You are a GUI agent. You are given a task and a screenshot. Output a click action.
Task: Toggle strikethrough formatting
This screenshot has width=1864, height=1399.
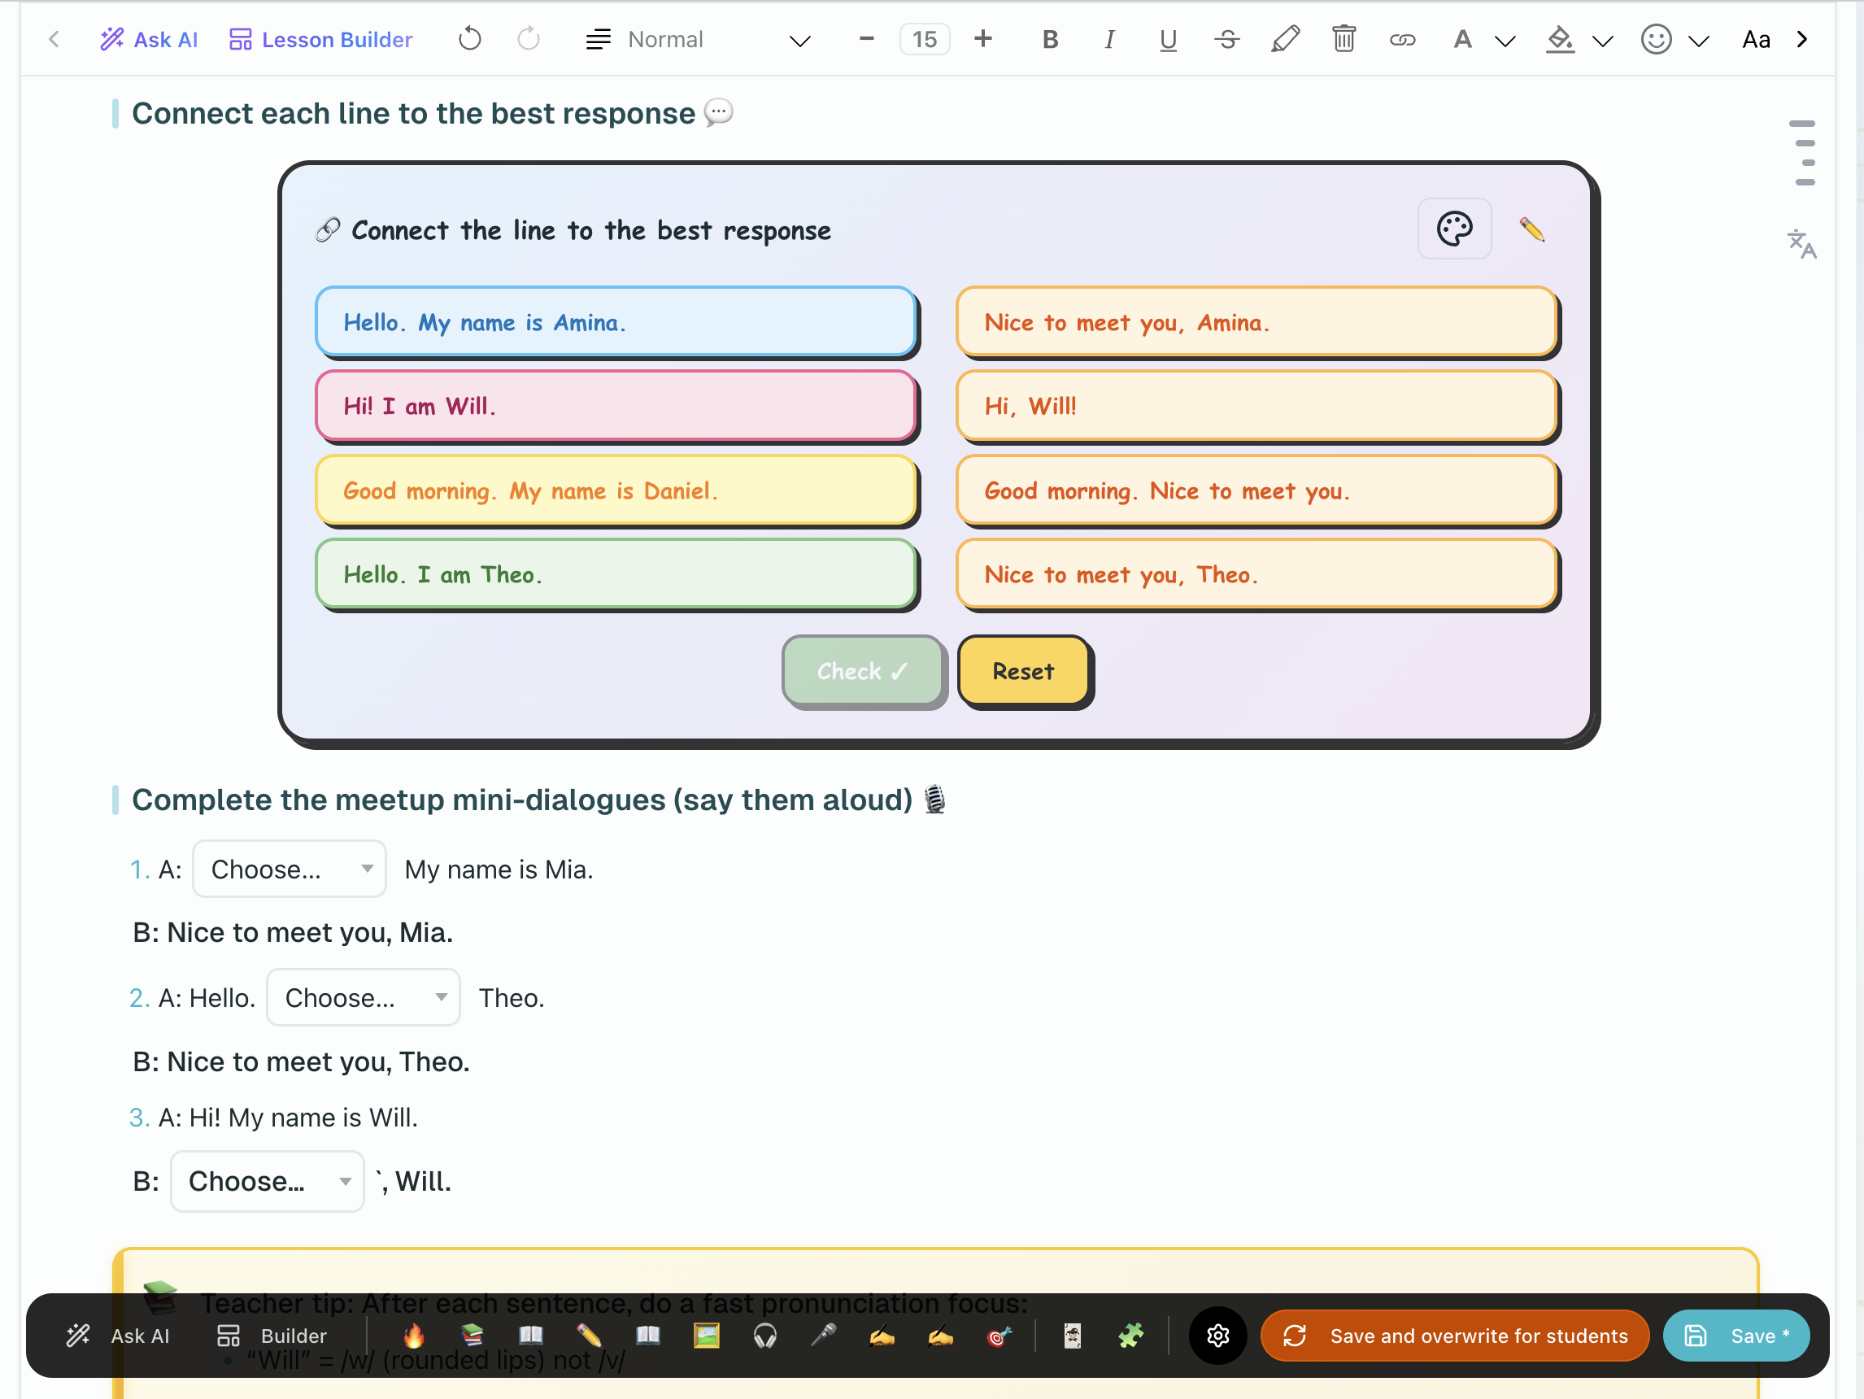(x=1227, y=40)
